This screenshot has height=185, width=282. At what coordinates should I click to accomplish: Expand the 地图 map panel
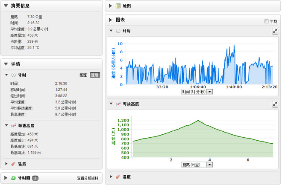(x=111, y=6)
